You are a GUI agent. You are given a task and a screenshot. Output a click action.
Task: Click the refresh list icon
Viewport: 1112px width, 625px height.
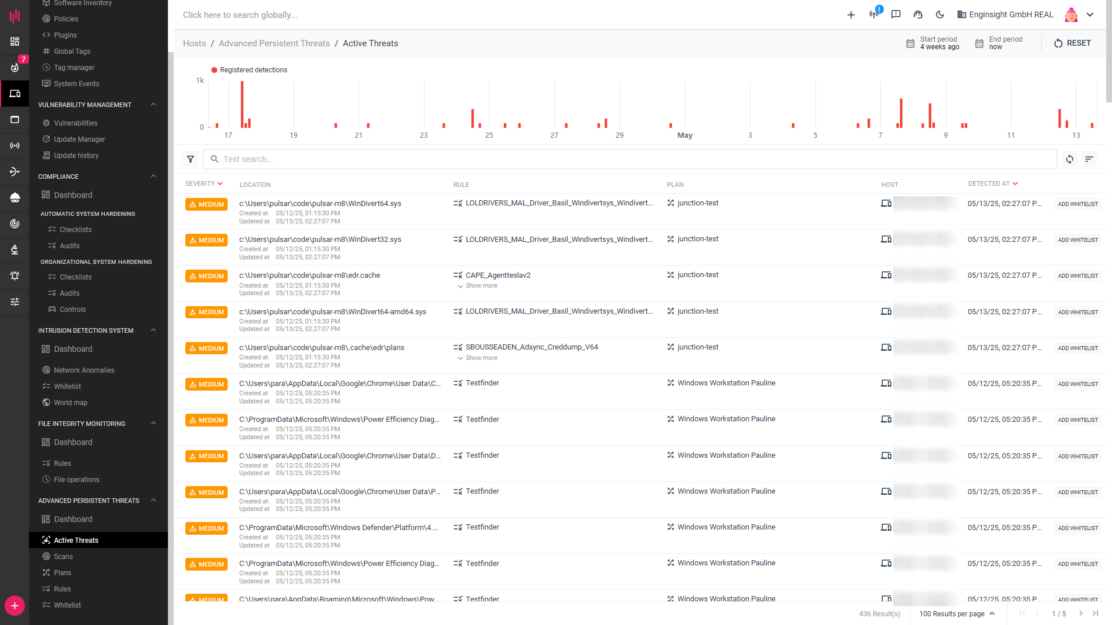[1070, 159]
